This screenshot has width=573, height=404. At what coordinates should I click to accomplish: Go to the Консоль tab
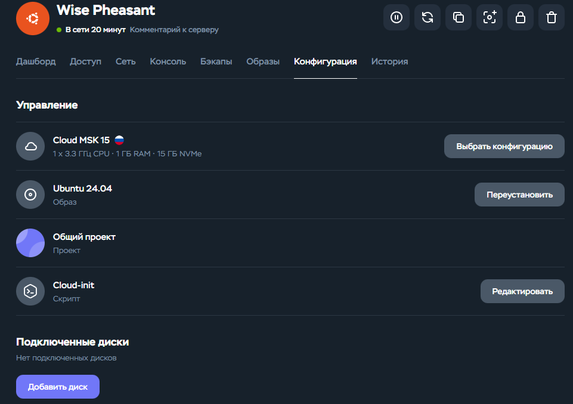pyautogui.click(x=168, y=61)
